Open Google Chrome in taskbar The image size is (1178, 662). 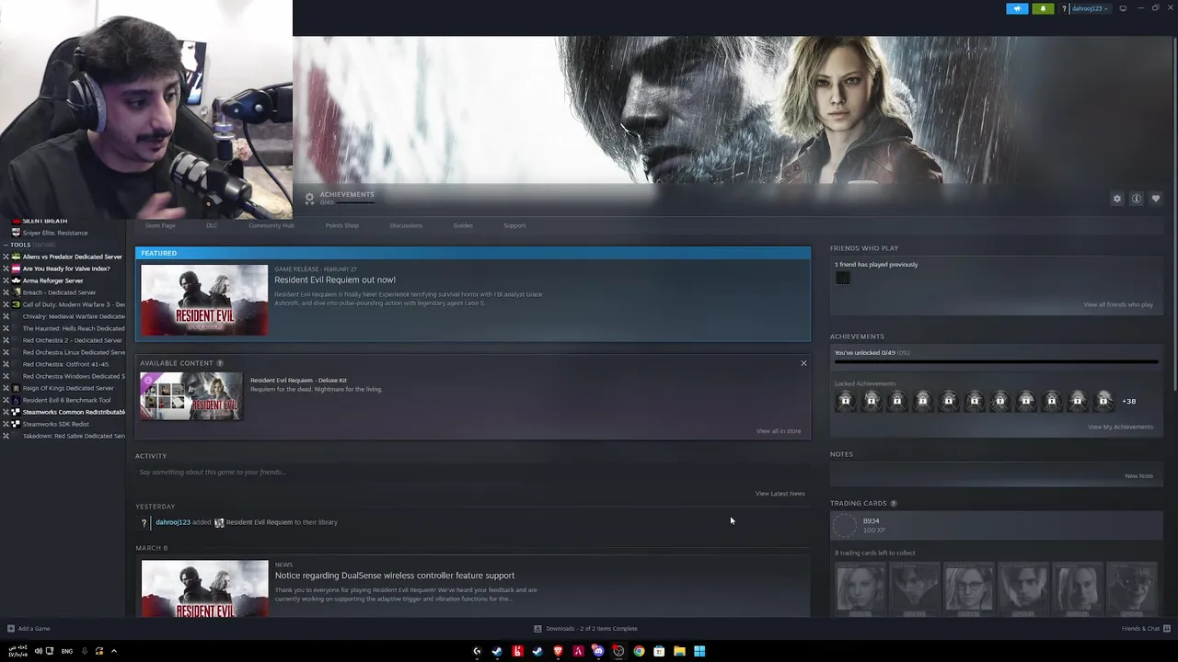(x=639, y=651)
